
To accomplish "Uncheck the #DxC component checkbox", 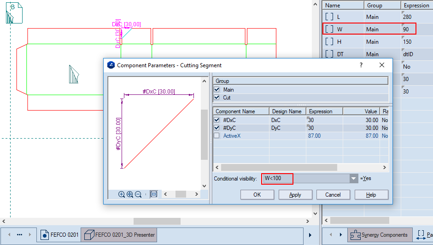I will tap(217, 120).
